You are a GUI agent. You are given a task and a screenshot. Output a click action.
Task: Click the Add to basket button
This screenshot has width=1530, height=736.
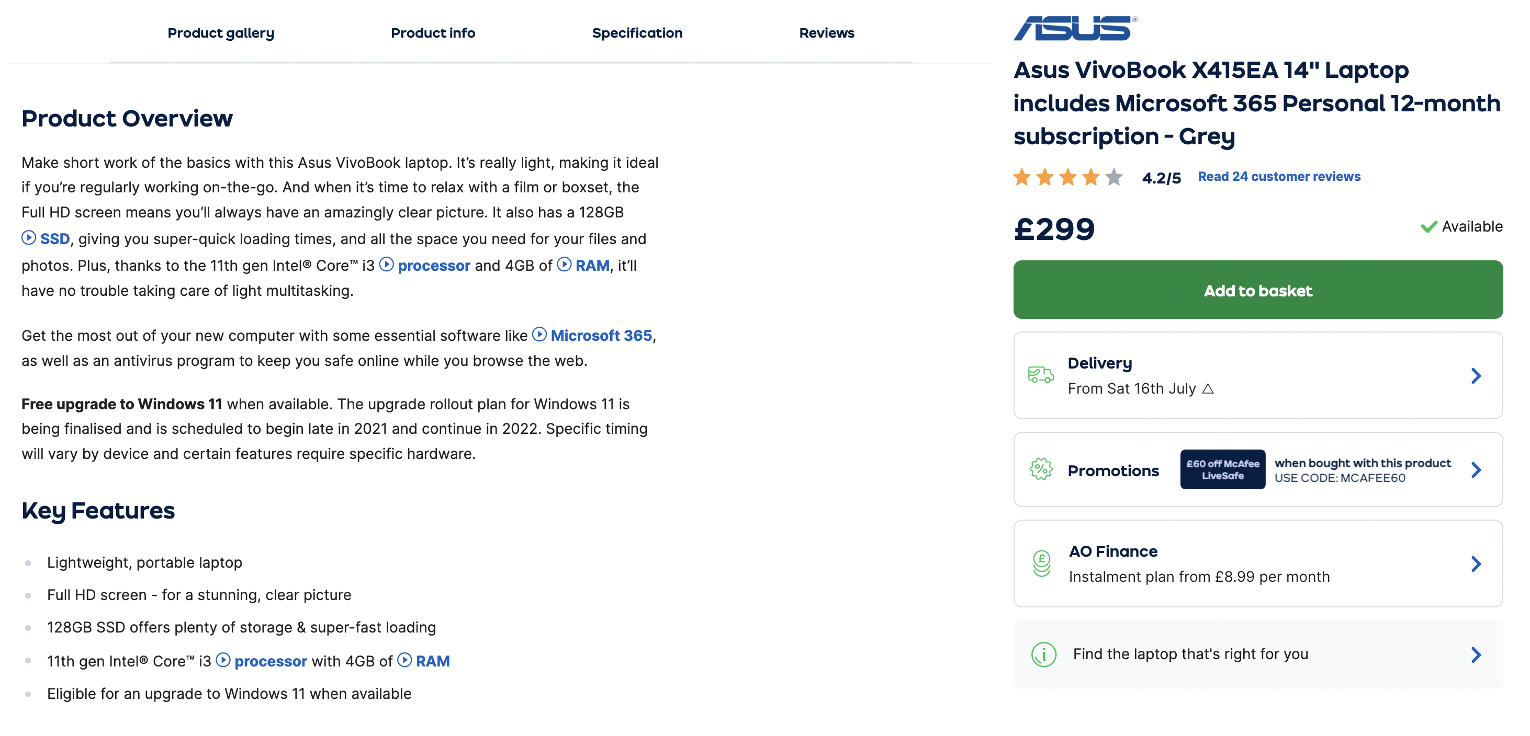click(1257, 290)
